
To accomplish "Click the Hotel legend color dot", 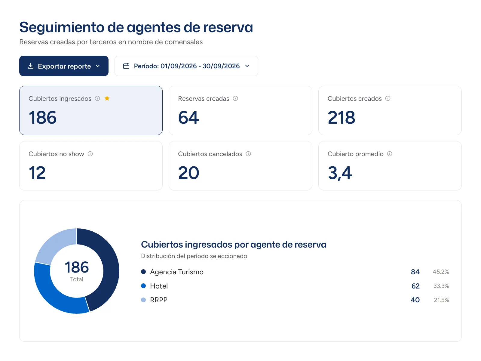I will click(143, 286).
